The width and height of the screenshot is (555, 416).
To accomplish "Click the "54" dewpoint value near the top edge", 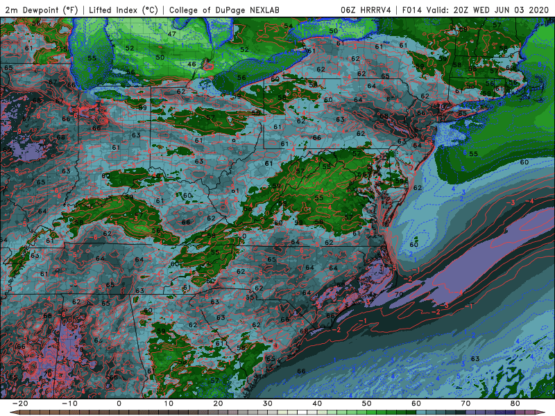I will pyautogui.click(x=288, y=26).
